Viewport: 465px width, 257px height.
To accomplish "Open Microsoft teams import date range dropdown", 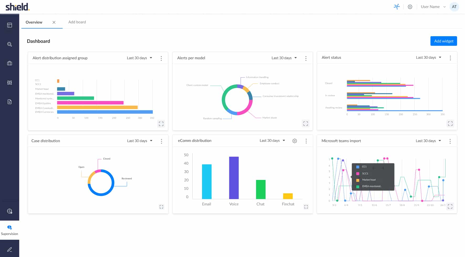I will coord(428,141).
